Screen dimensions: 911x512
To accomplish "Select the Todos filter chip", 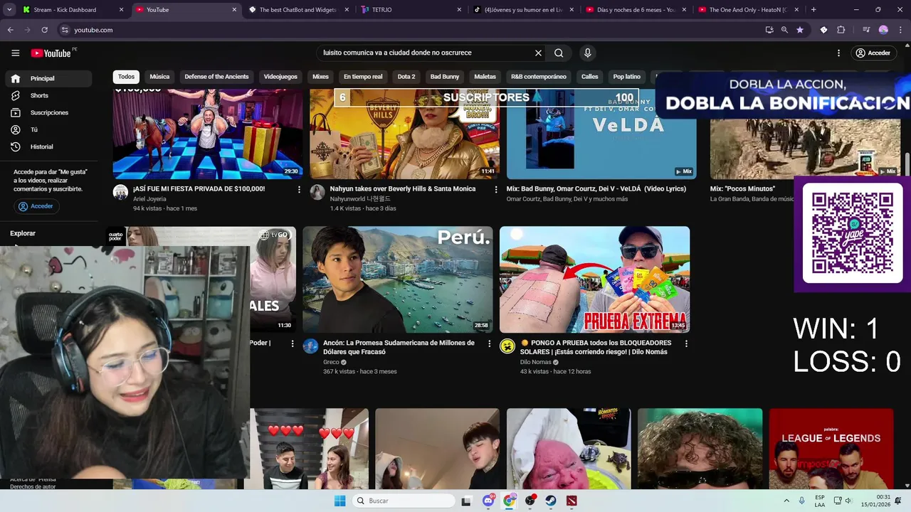I will coord(126,77).
